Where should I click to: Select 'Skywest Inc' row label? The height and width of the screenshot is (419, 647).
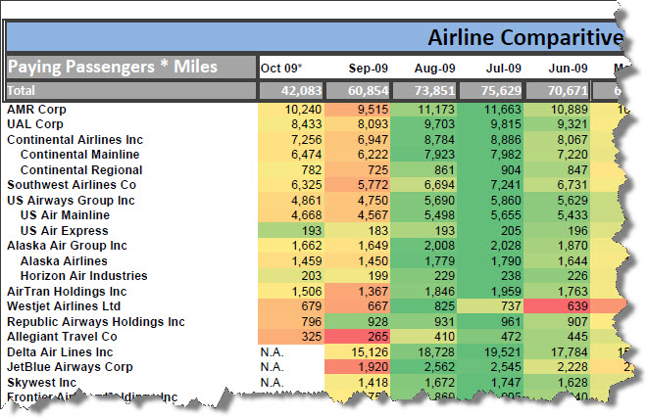tap(42, 383)
